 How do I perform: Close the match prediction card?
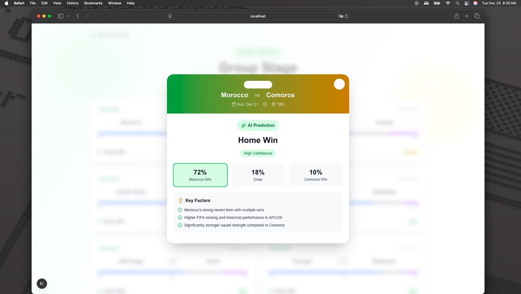[339, 84]
